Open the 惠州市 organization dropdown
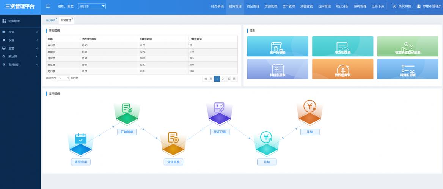The image size is (443, 189). coord(92,6)
